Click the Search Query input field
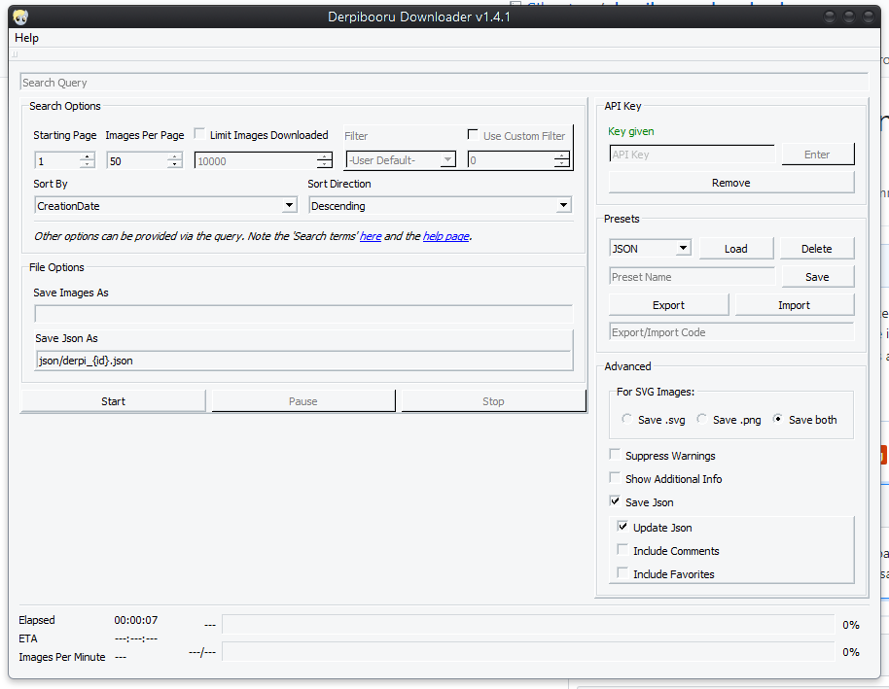 tap(292, 83)
